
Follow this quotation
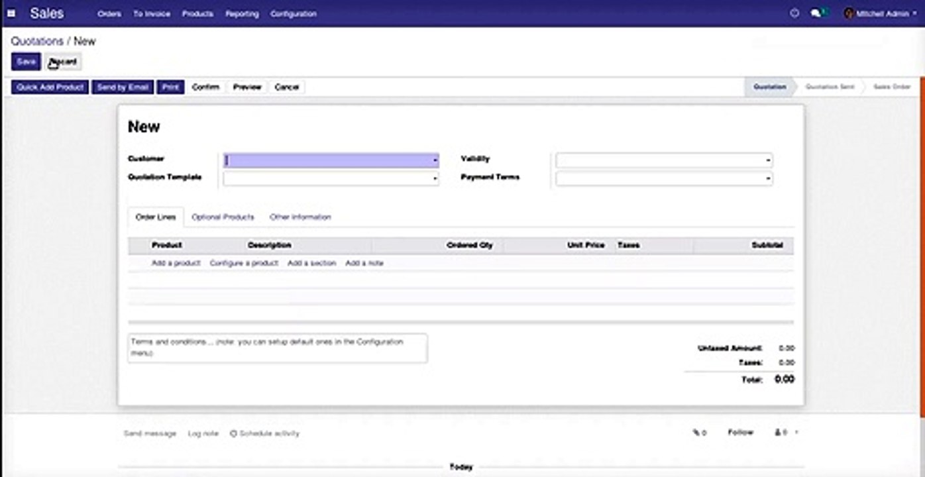pos(741,433)
